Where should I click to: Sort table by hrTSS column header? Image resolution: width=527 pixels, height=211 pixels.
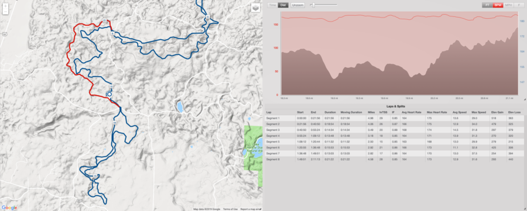382,112
